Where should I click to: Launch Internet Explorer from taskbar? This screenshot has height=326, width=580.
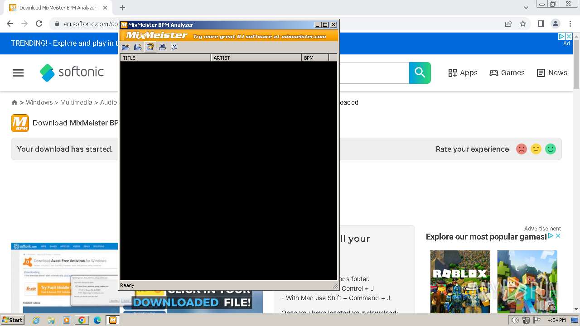click(36, 320)
